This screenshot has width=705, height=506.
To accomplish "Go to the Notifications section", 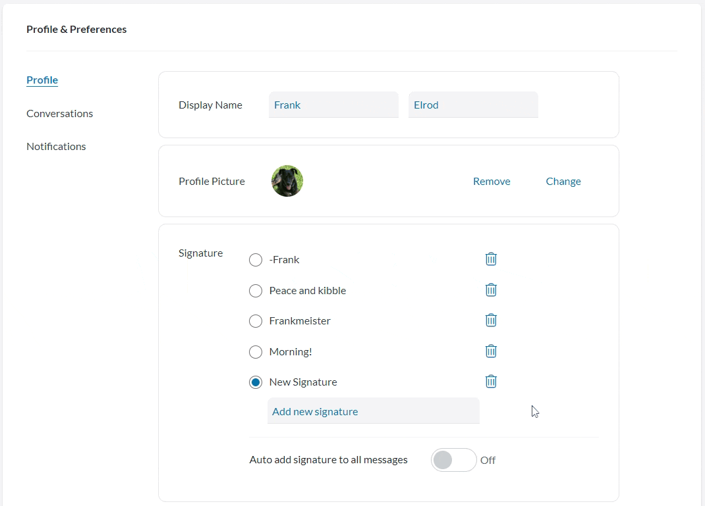I will click(x=56, y=146).
